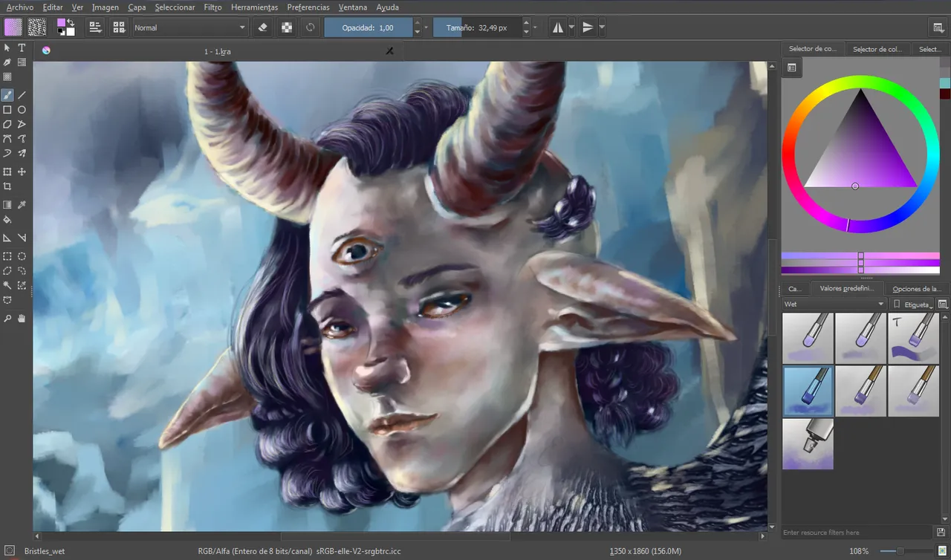Image resolution: width=951 pixels, height=560 pixels.
Task: Select the Zoom magnifier tool
Action: click(7, 319)
